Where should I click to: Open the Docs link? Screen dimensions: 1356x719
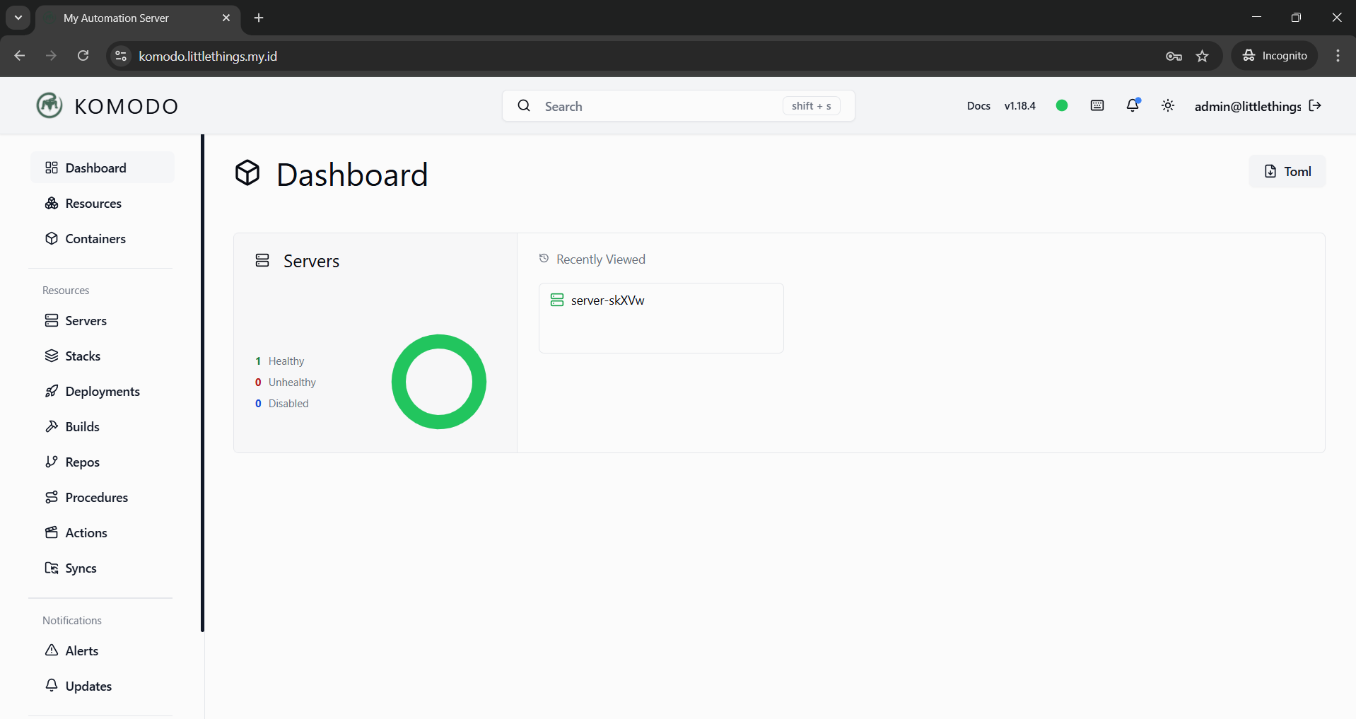pyautogui.click(x=978, y=105)
